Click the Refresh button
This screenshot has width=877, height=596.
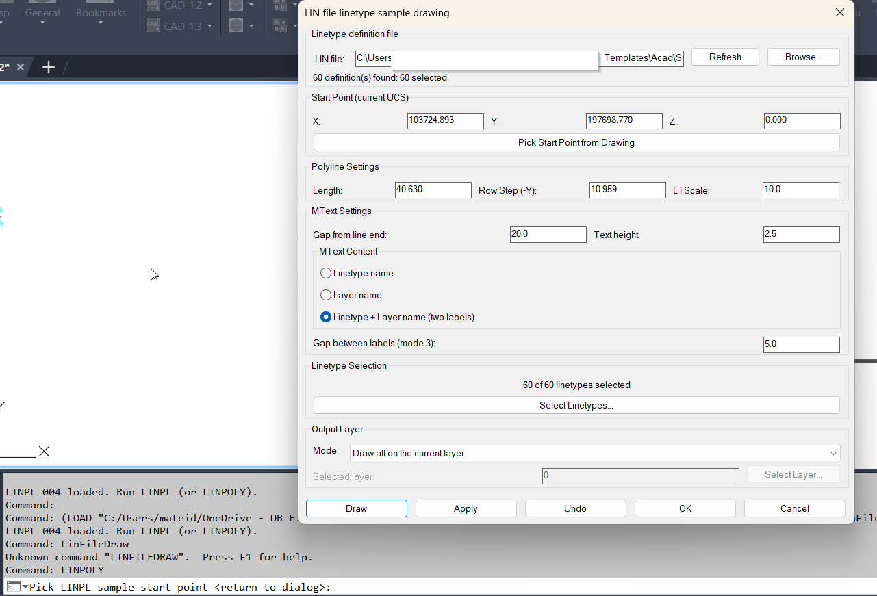coord(725,57)
